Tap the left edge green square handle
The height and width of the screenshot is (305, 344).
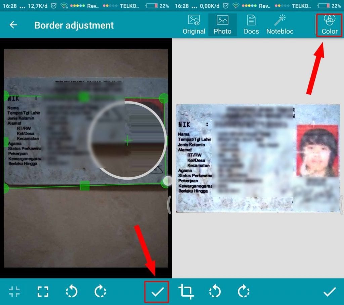(x=6, y=142)
